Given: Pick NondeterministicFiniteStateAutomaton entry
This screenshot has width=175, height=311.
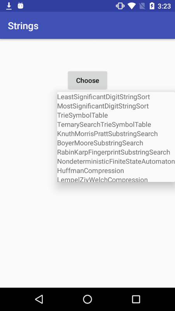Looking at the screenshot, I should [x=116, y=161].
